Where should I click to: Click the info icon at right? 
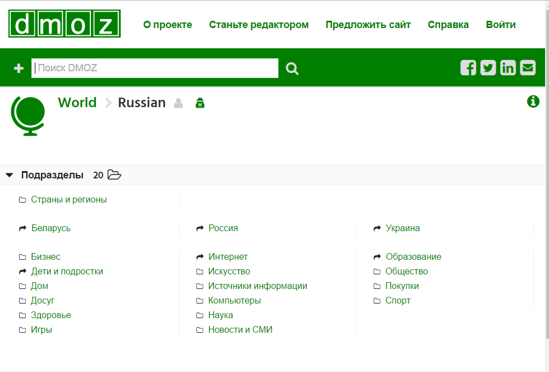point(533,102)
